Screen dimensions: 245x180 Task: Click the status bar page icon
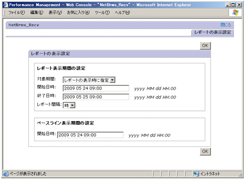pyautogui.click(x=6, y=173)
